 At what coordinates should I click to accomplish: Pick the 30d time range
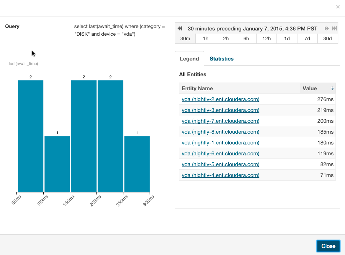(328, 38)
